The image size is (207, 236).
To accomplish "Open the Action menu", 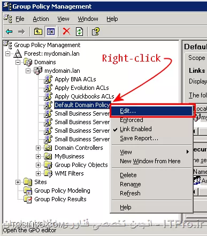I will pos(41,19).
